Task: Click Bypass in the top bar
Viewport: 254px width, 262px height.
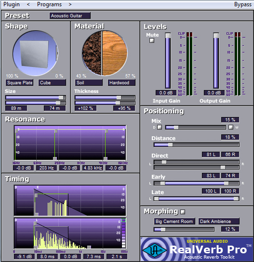Action: point(243,4)
